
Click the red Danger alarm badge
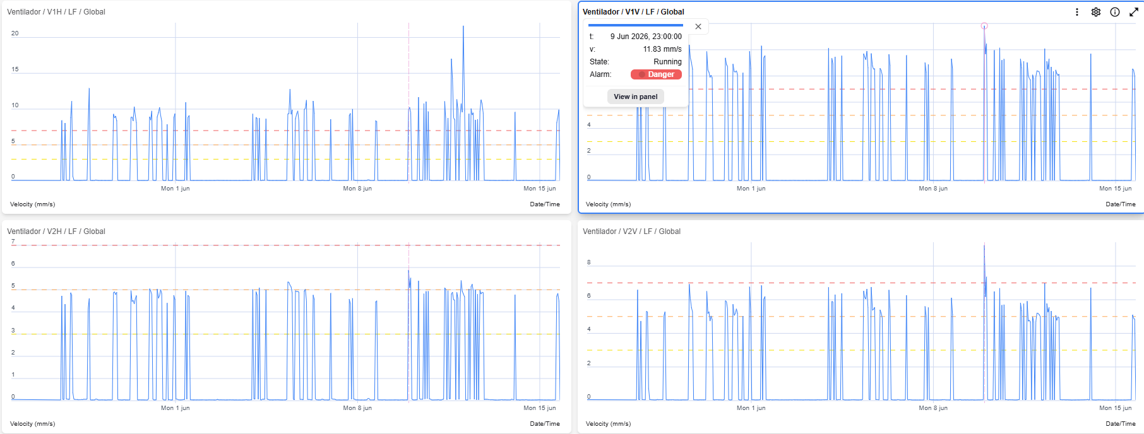tap(656, 74)
